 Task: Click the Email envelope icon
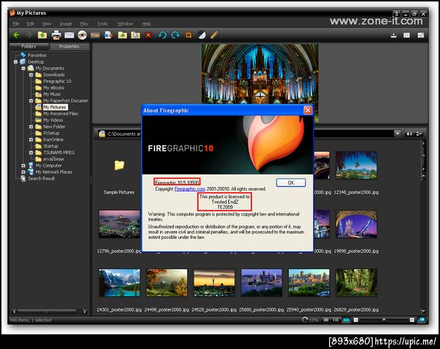[69, 35]
